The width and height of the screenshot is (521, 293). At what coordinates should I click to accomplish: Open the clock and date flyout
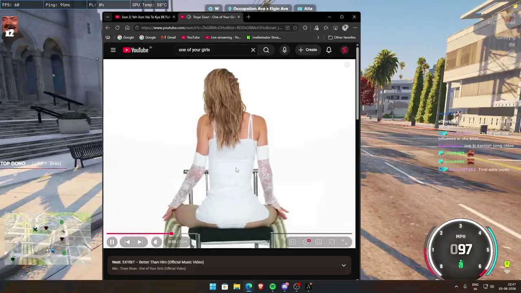(x=508, y=286)
